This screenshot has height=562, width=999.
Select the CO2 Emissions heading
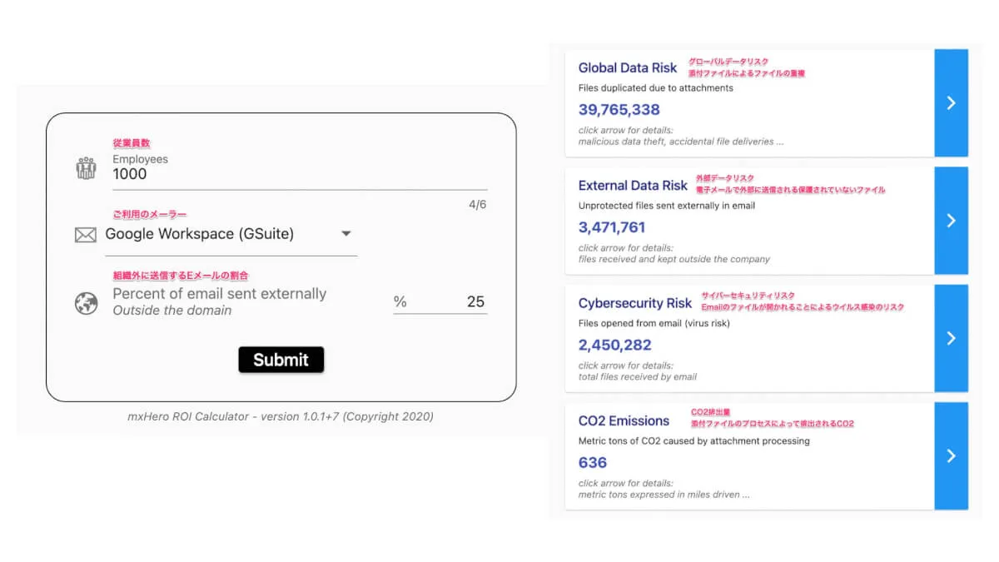click(x=624, y=420)
